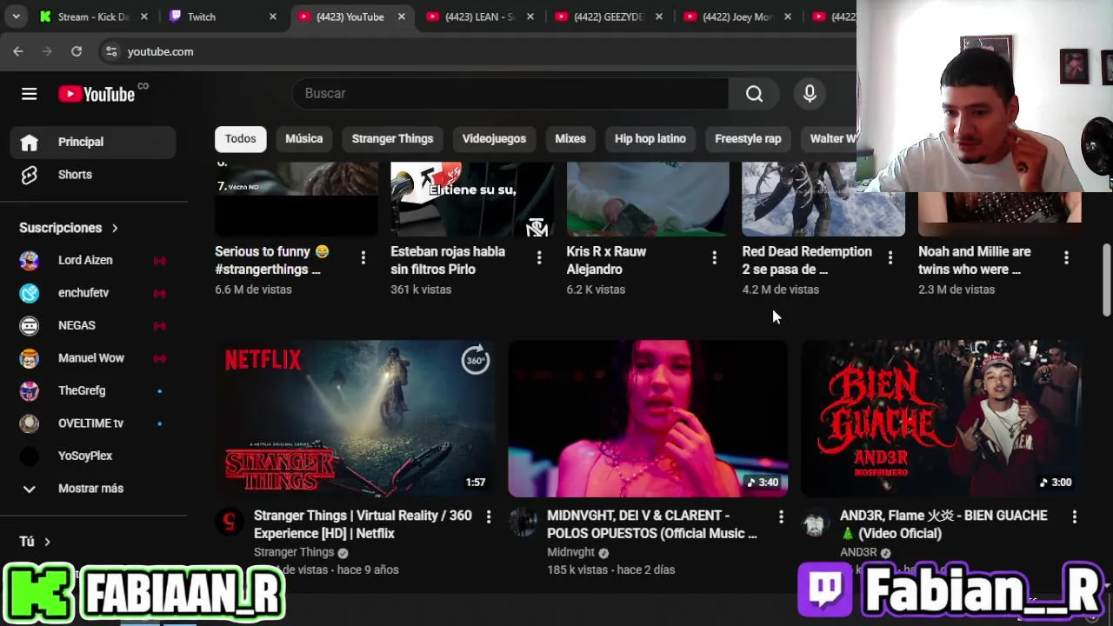
Task: Click the page vertical scrollbar
Action: [x=1107, y=280]
